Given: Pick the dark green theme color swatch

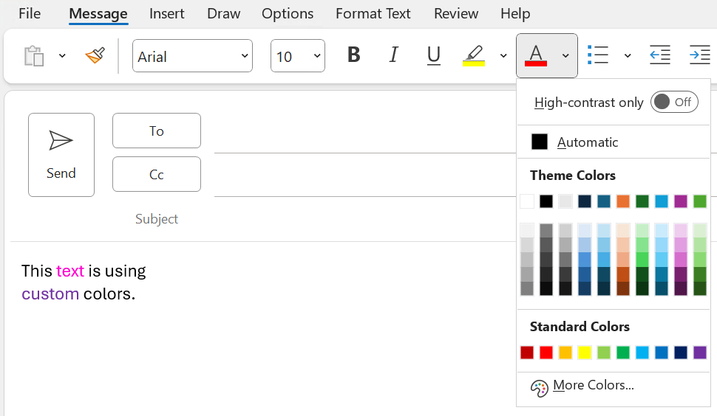Looking at the screenshot, I should (642, 201).
